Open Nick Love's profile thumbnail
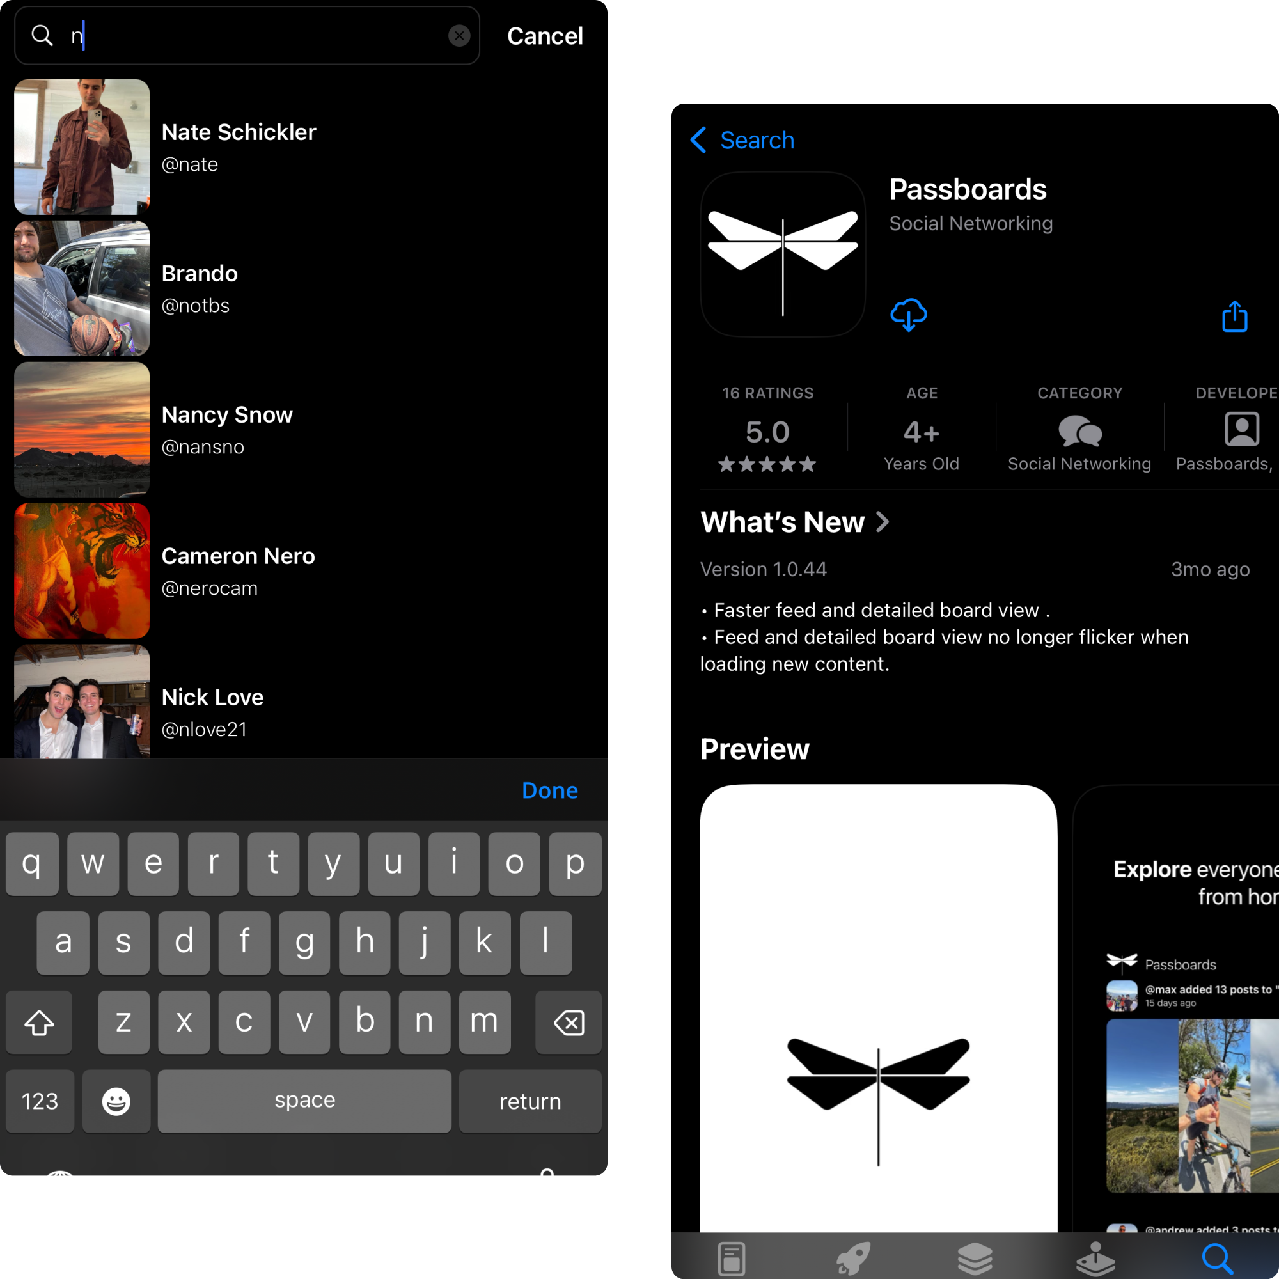The height and width of the screenshot is (1279, 1279). point(82,702)
